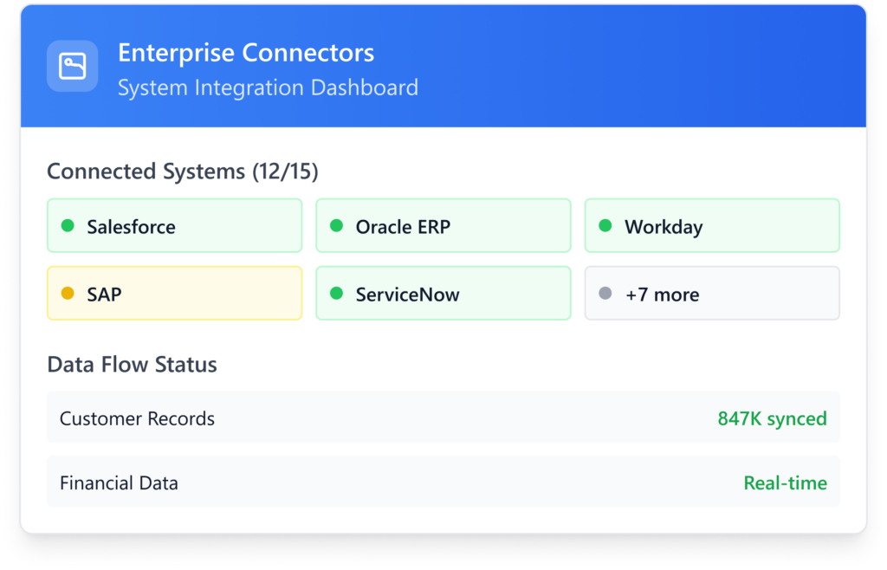Click the green status dot beside Workday
The width and height of the screenshot is (887, 570).
[x=605, y=225]
